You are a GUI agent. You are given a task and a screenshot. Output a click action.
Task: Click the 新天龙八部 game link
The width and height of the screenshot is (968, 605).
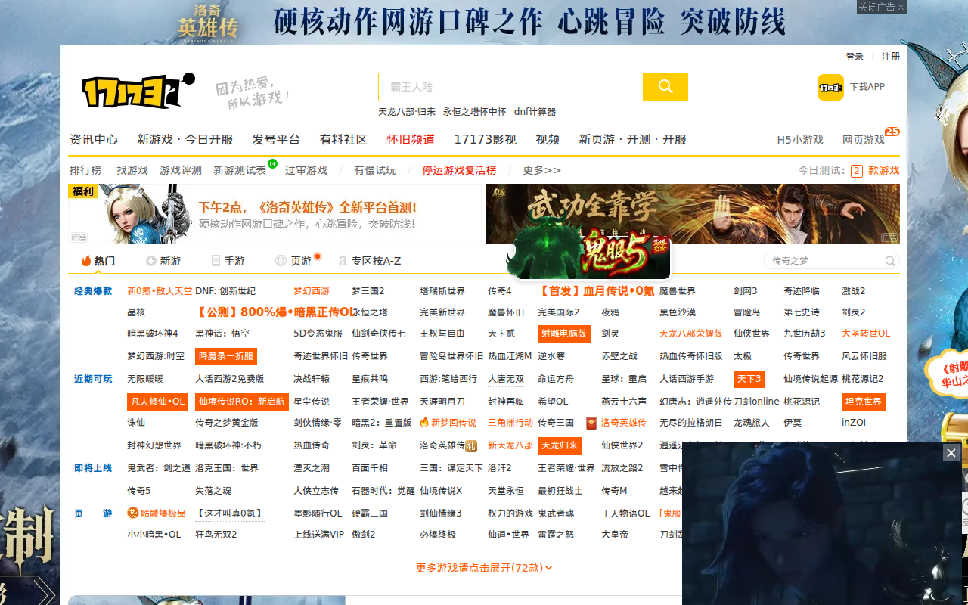pos(510,445)
